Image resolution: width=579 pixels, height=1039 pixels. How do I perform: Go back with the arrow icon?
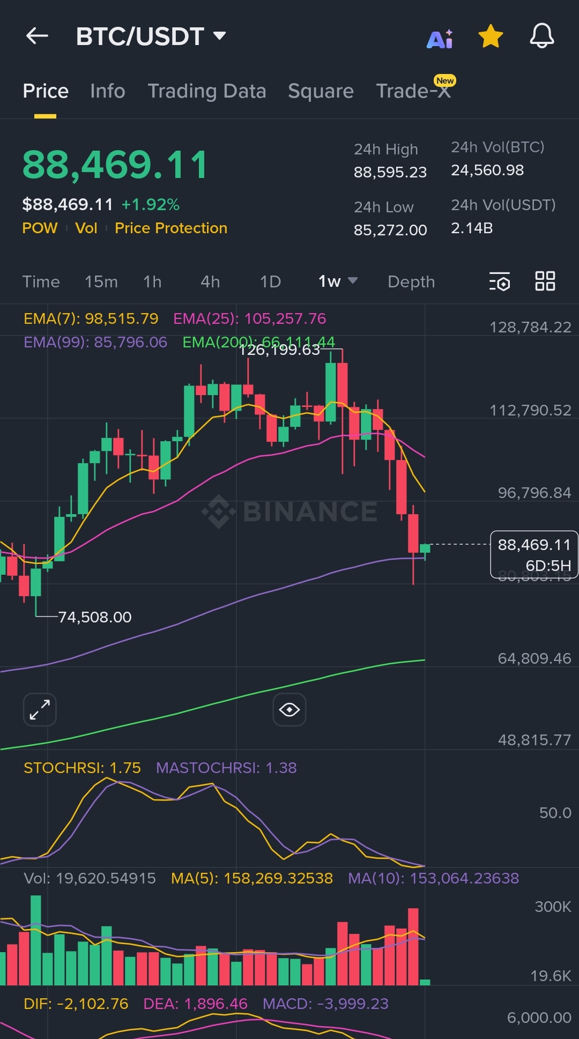pos(37,36)
